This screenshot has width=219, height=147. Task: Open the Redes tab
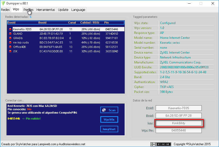pos(5,10)
